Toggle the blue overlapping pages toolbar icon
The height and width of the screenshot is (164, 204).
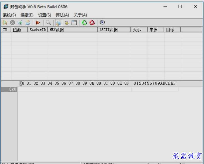coord(59,23)
